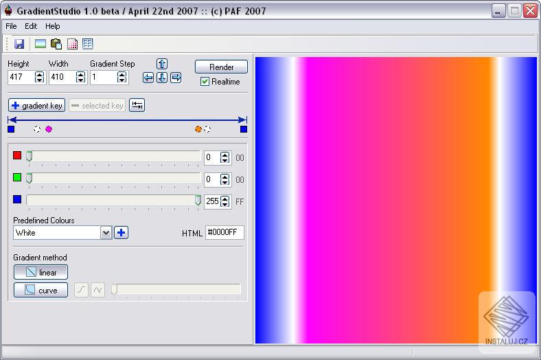Toggle the Realtime checkbox

pos(205,82)
